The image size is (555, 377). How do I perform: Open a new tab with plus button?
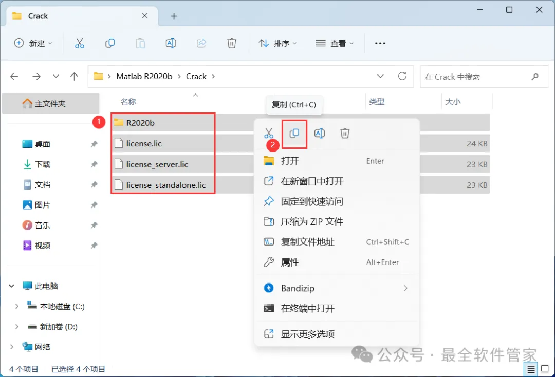[174, 16]
